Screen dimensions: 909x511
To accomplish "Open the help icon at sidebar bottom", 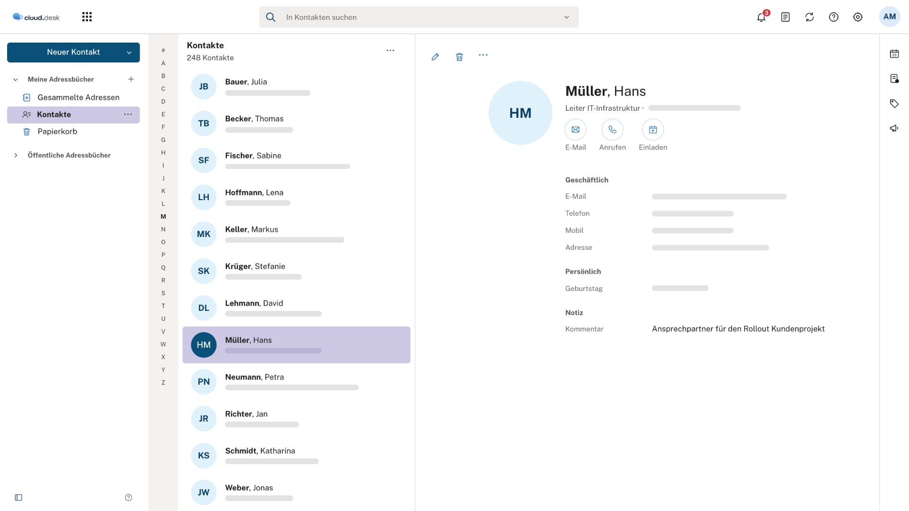I will coord(128,497).
